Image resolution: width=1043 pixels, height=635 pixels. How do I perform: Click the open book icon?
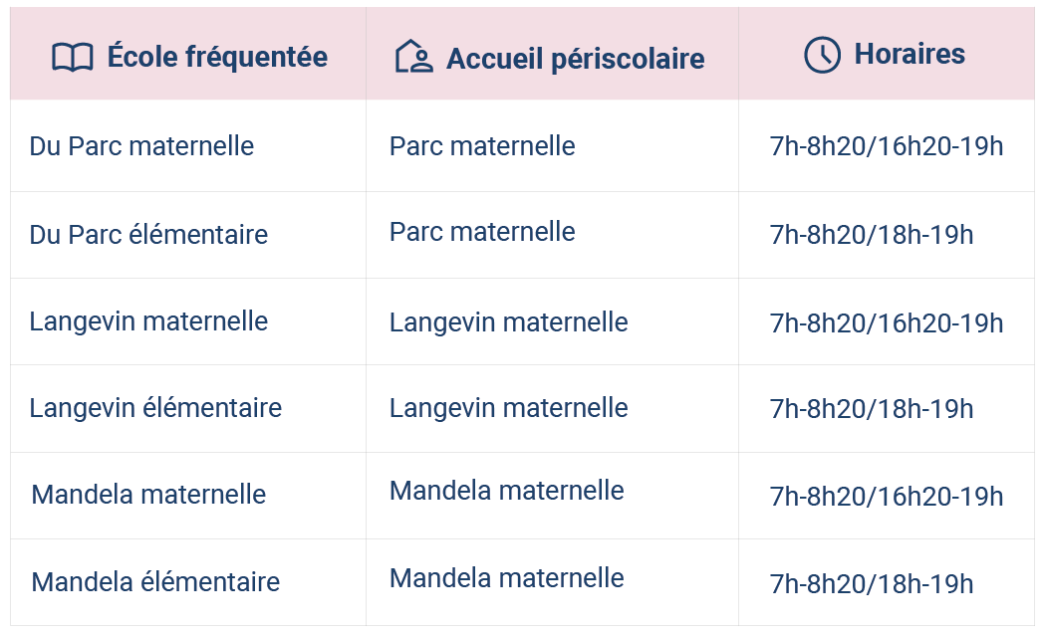click(72, 57)
